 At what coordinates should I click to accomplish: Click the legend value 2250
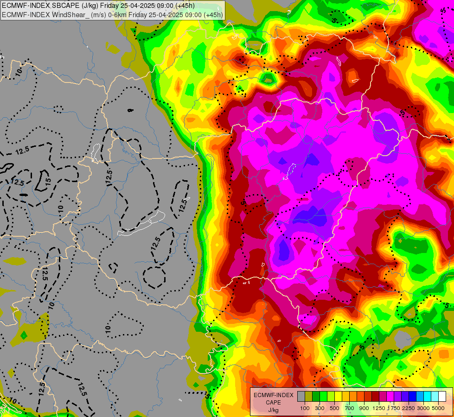pos(409,408)
